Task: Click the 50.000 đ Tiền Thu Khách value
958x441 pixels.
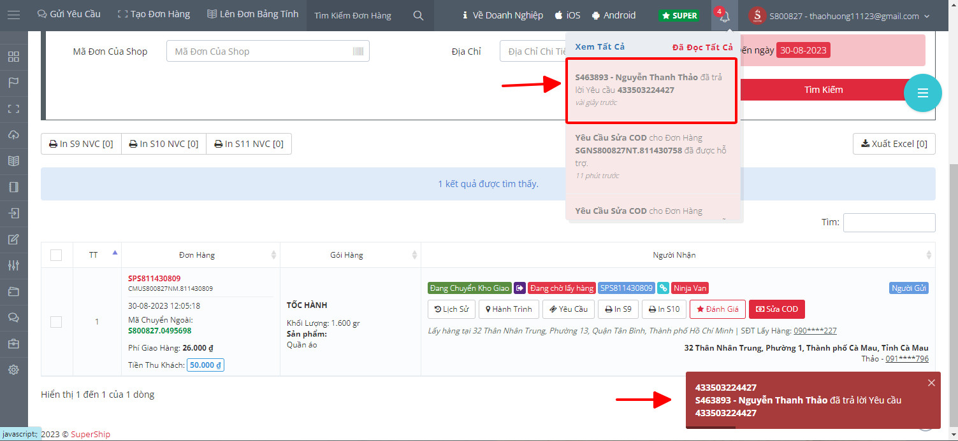Action: point(205,365)
